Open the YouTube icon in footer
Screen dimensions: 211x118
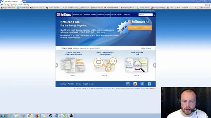[x=135, y=84]
